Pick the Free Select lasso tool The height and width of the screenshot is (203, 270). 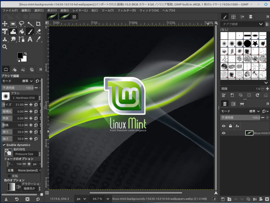coord(22,24)
